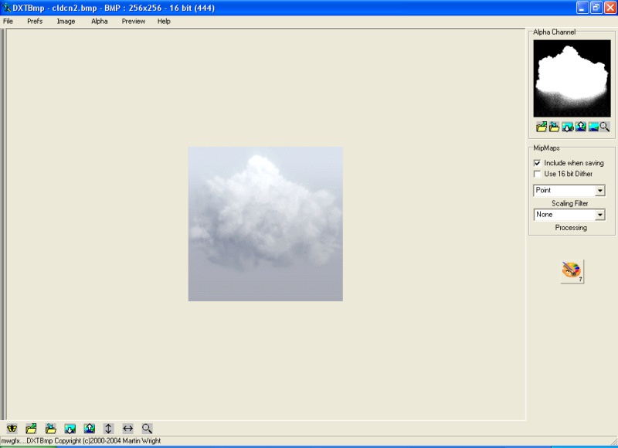The image size is (618, 448).
Task: Expand the Processing dropdown set to None
Action: point(599,216)
